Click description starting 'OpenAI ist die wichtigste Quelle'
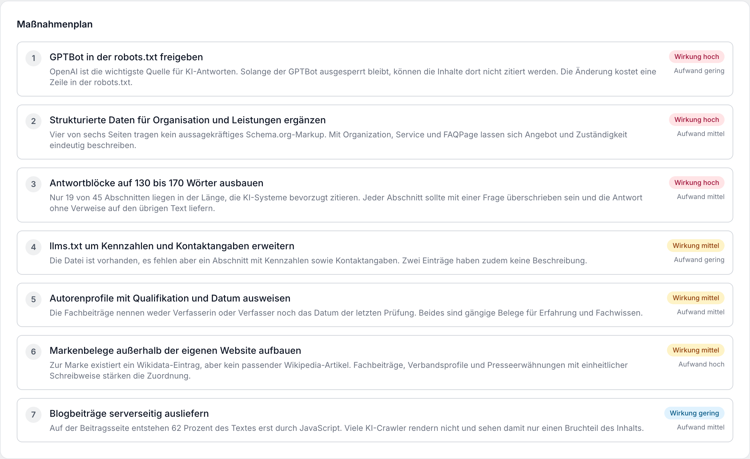 point(353,77)
